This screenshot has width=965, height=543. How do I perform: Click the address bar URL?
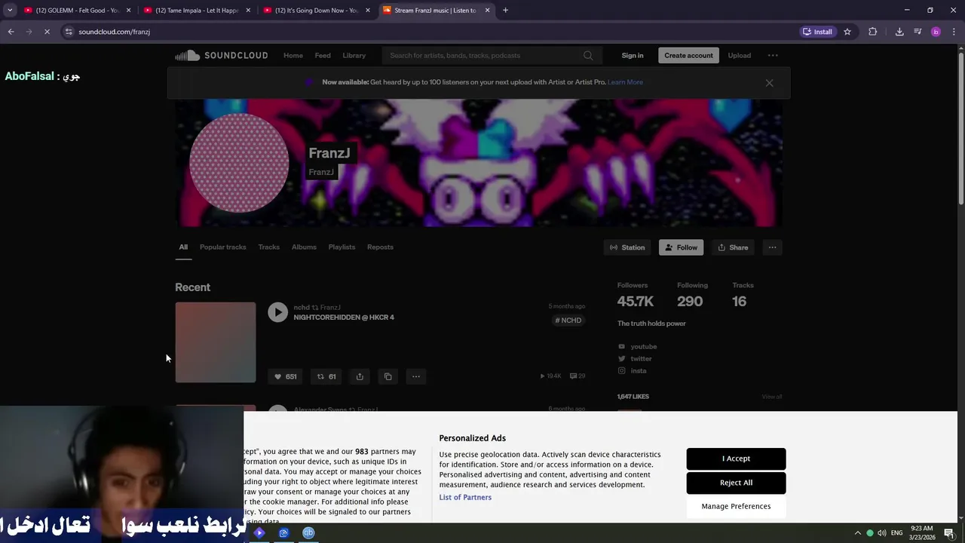[115, 32]
